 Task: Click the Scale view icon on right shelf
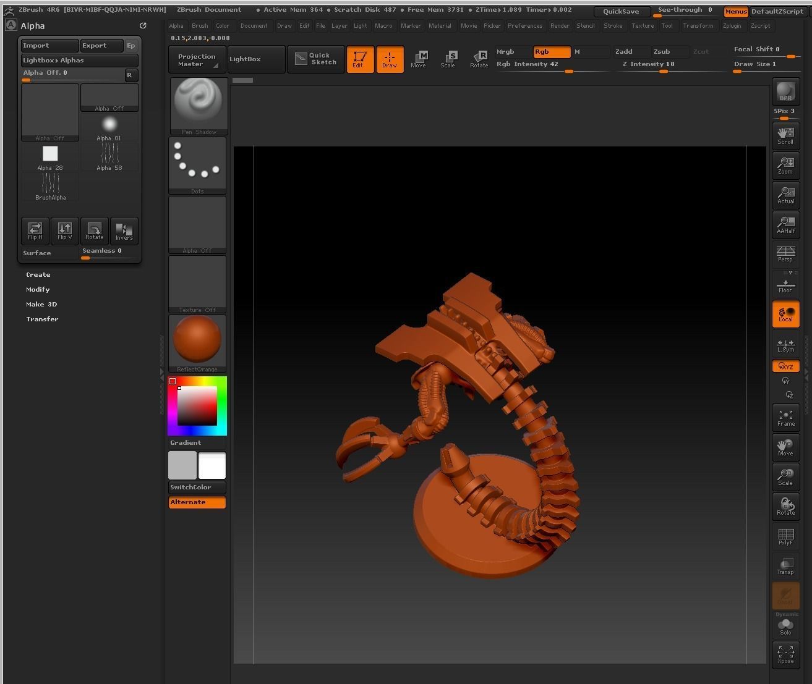pyautogui.click(x=785, y=477)
